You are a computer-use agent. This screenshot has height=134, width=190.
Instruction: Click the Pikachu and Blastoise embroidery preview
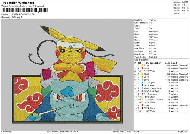67,74
